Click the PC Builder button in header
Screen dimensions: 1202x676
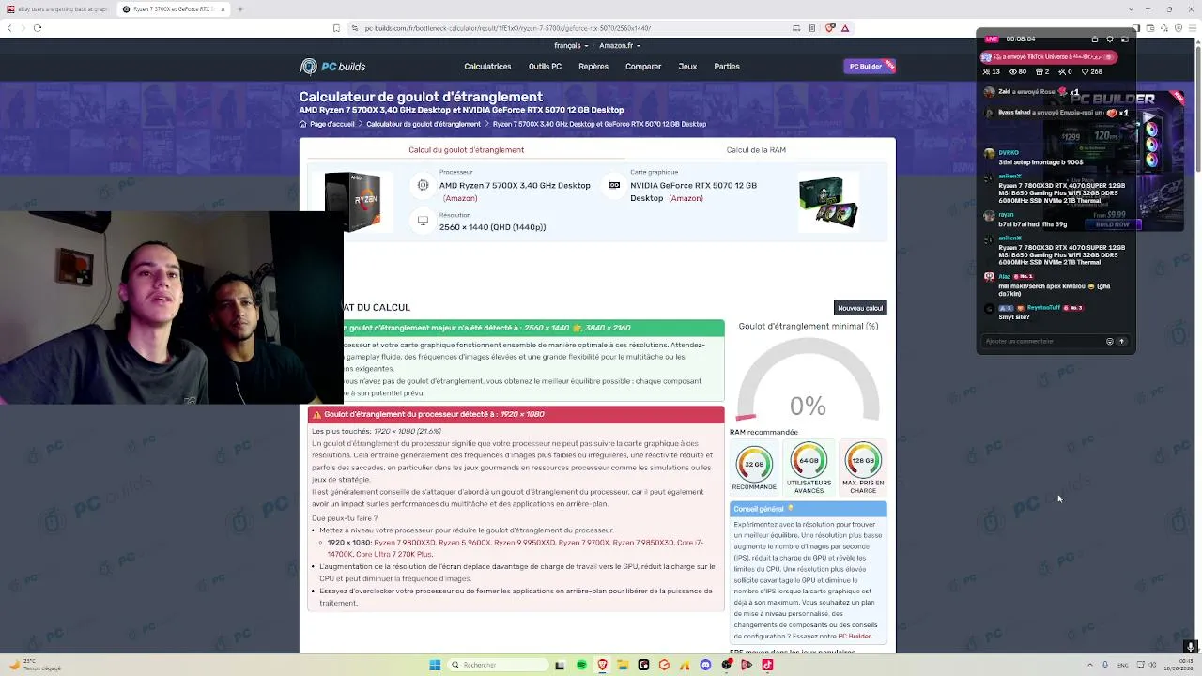coord(869,67)
